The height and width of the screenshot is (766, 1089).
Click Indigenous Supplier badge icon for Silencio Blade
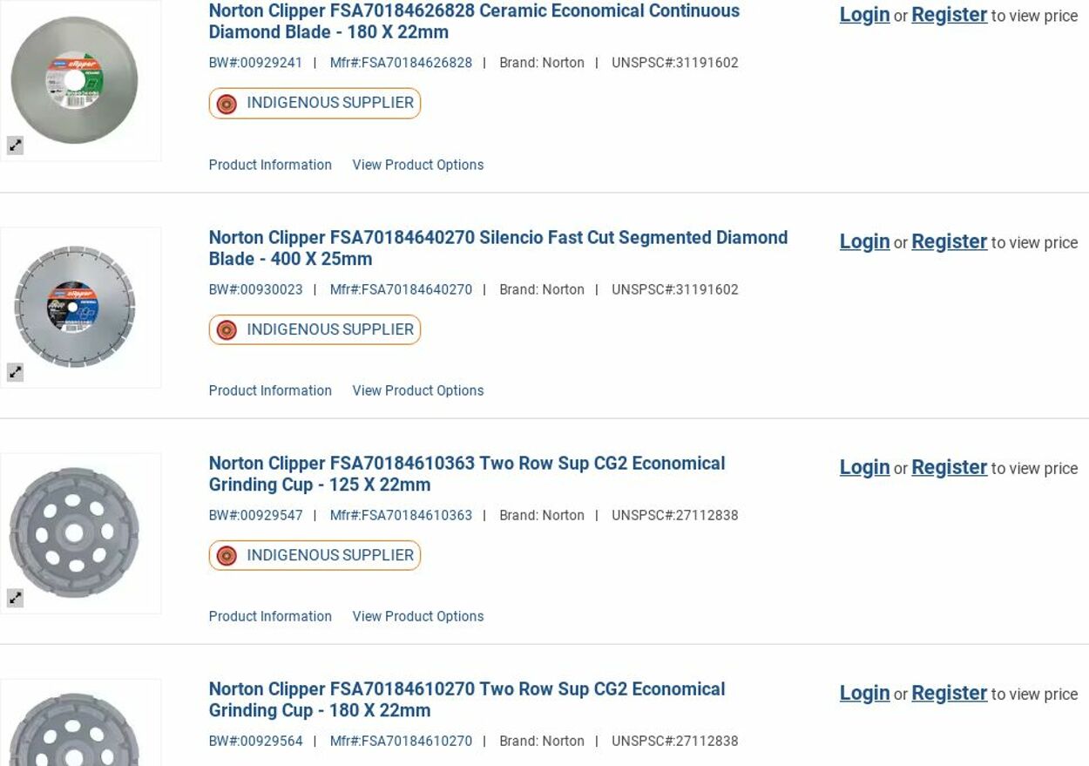click(x=227, y=330)
